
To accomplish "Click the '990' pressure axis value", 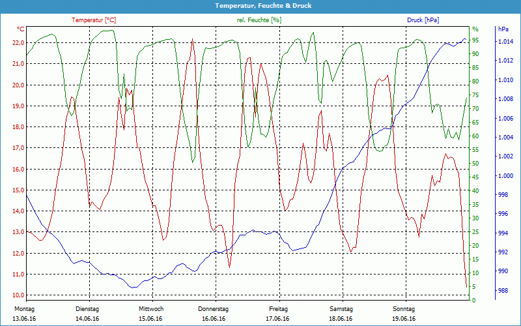I will tap(502, 271).
